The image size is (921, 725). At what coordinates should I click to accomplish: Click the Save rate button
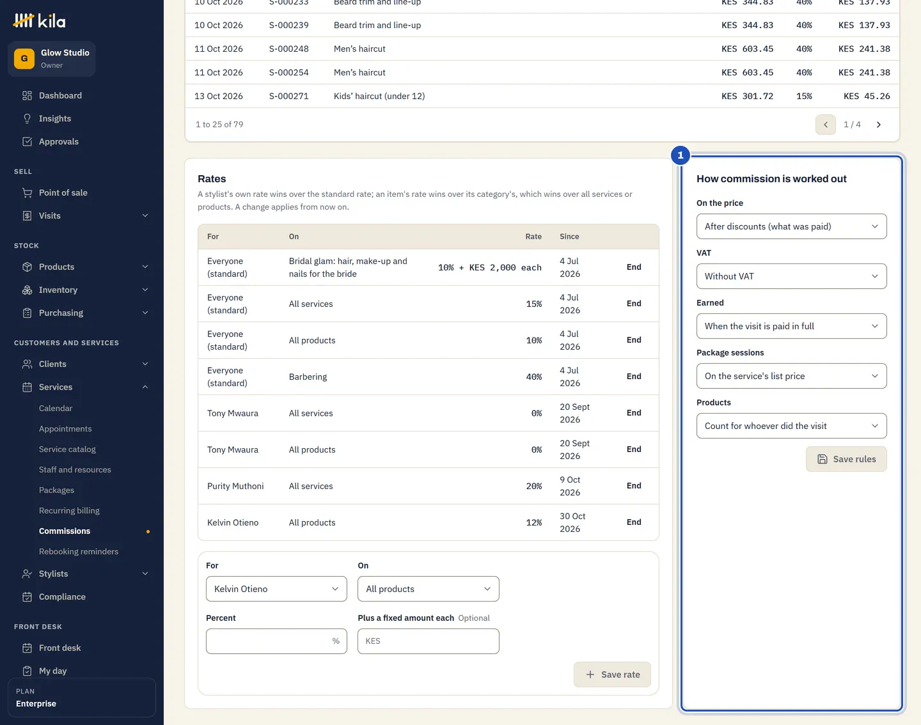612,674
